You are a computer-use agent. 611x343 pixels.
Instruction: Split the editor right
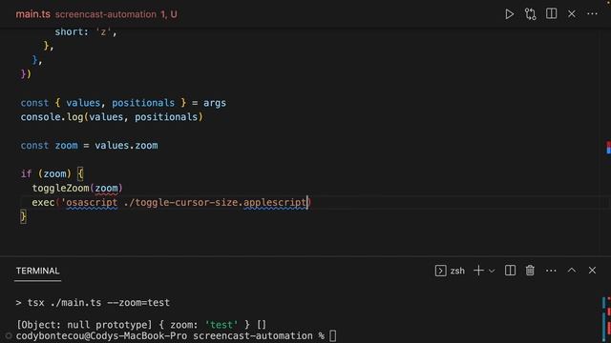tap(551, 14)
